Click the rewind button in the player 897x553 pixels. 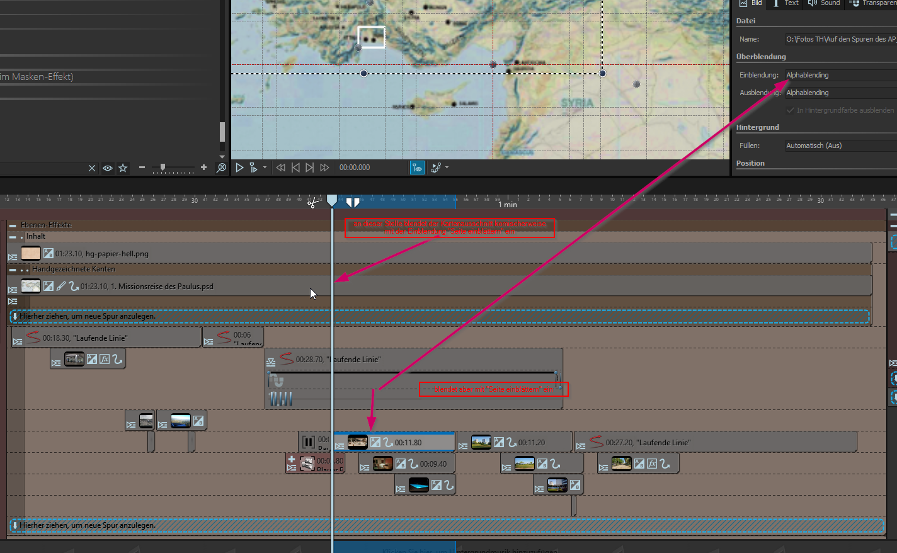[x=281, y=168]
